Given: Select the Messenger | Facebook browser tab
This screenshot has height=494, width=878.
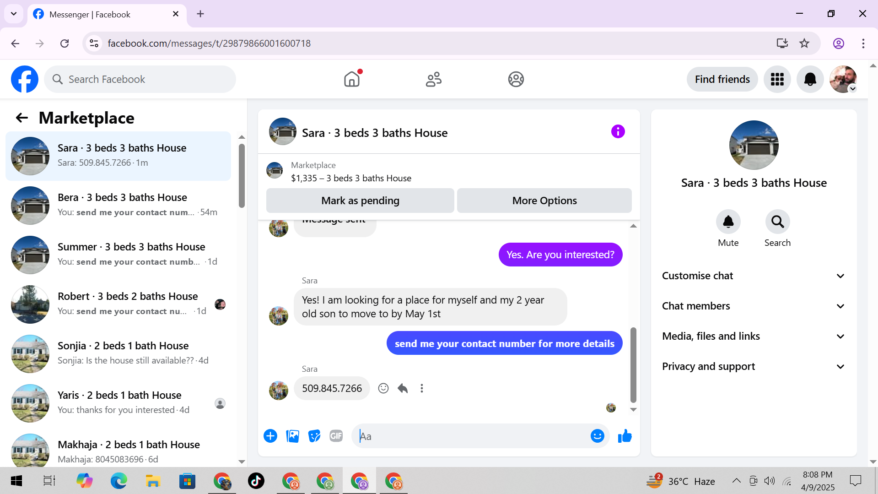Looking at the screenshot, I should click(x=107, y=14).
